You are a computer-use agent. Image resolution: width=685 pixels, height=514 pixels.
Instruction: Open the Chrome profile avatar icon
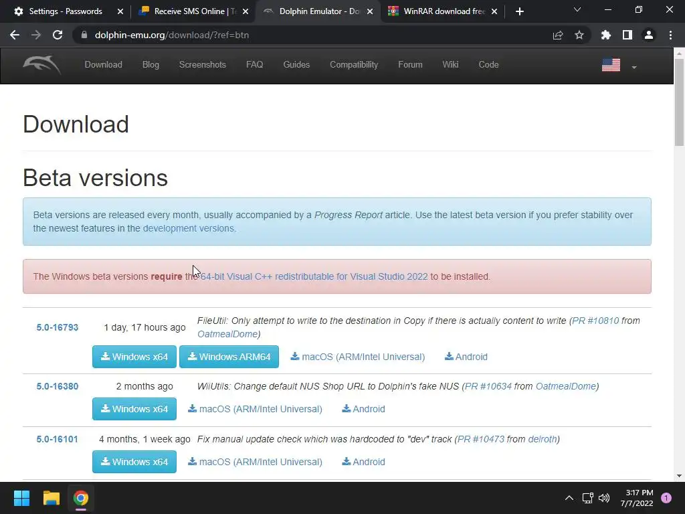pos(649,35)
